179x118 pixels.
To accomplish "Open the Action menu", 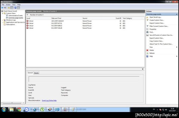I will pos(8,5).
